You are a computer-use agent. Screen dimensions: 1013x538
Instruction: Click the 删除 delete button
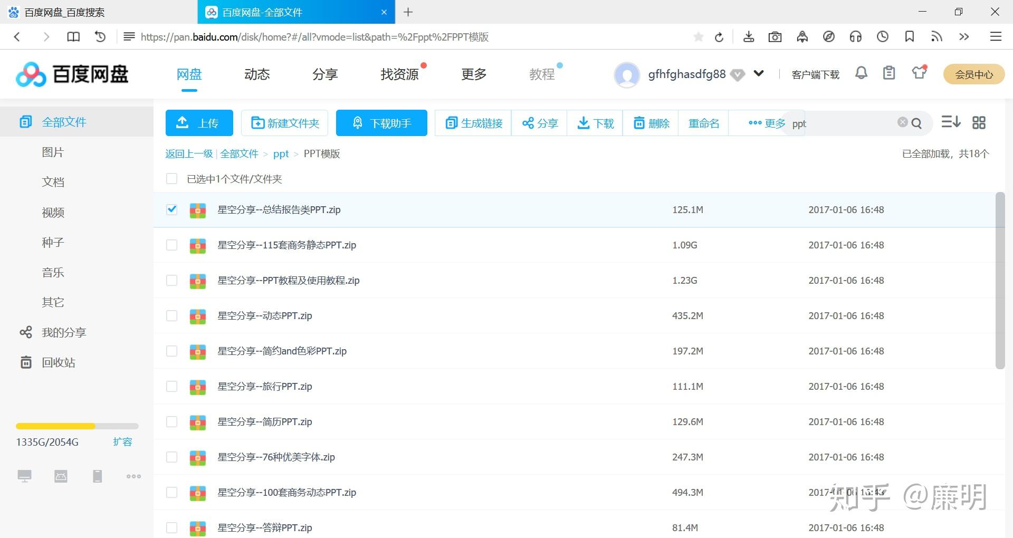click(651, 123)
